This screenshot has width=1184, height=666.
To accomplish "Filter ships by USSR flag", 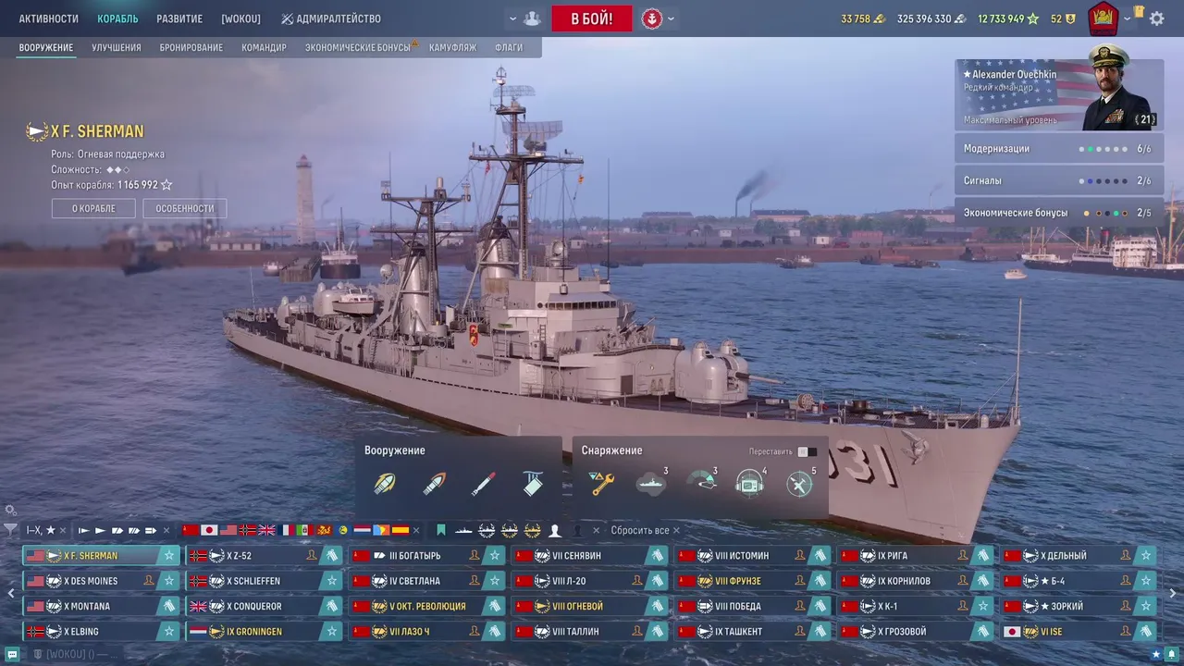I will (191, 530).
